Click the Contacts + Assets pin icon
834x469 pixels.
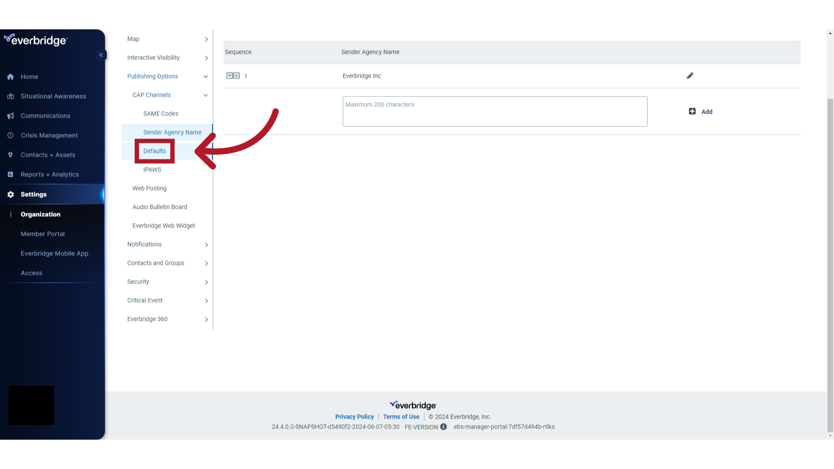tap(10, 155)
